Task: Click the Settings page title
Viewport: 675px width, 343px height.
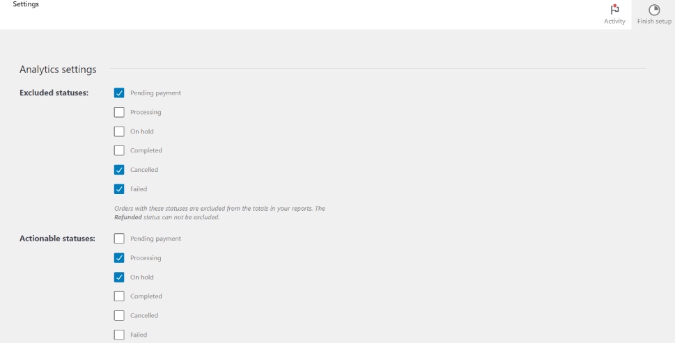Action: coord(26,5)
